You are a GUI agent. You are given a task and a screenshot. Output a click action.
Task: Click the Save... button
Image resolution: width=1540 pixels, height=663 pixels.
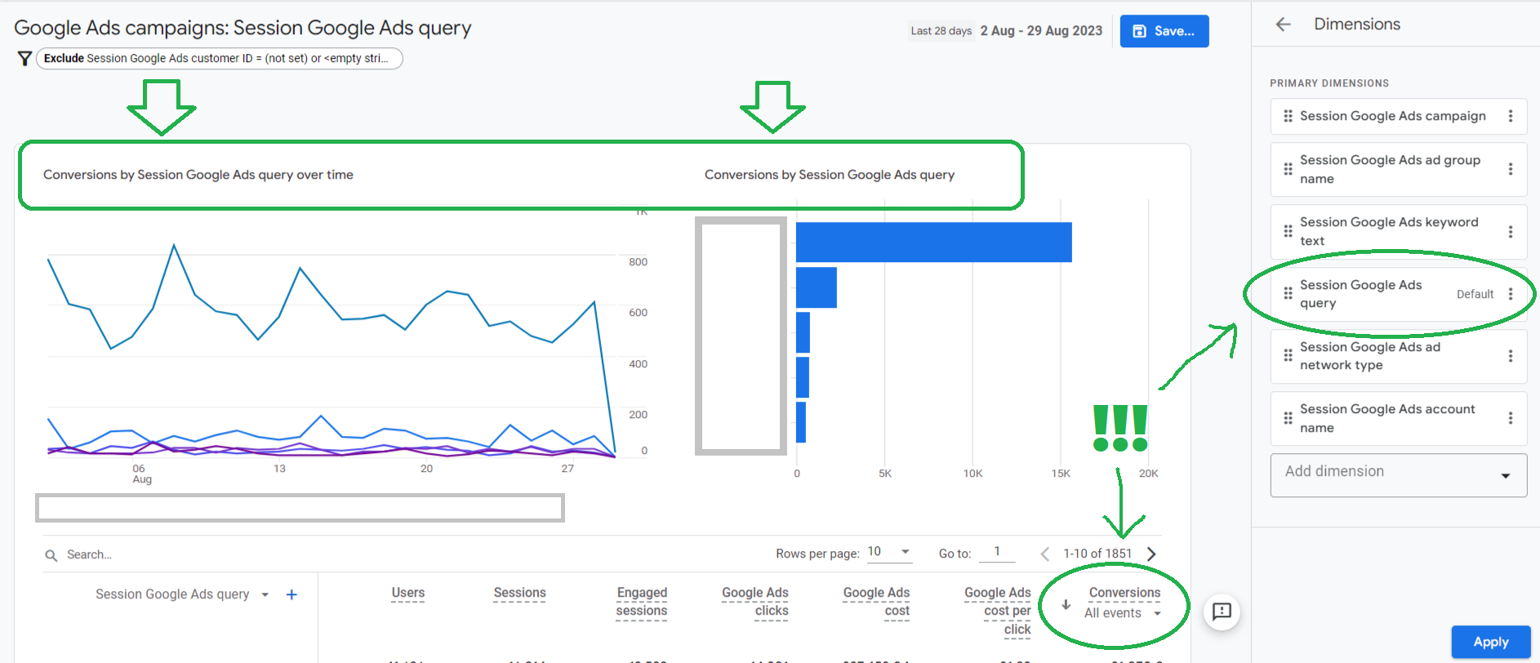(x=1164, y=31)
